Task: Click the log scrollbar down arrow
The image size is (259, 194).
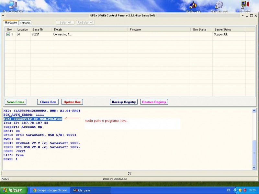Action: click(254, 167)
